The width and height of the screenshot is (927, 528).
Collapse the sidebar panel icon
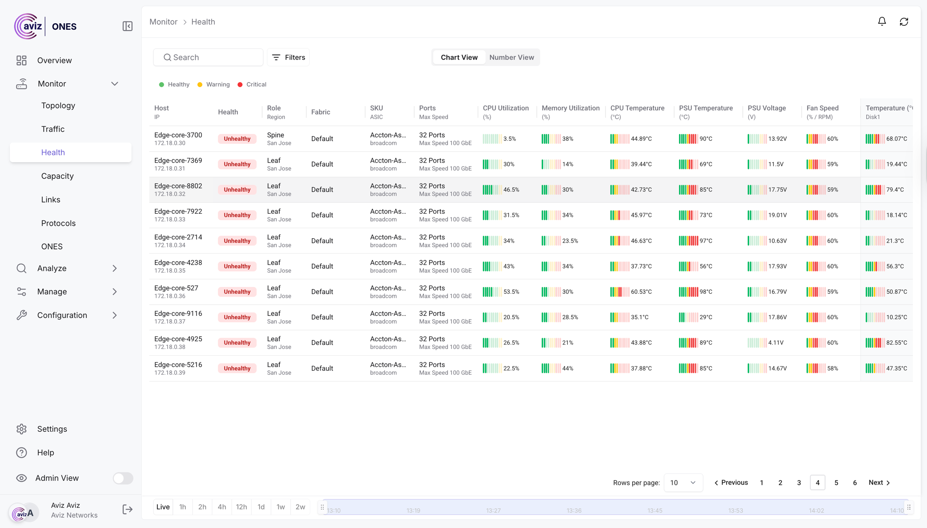tap(127, 26)
